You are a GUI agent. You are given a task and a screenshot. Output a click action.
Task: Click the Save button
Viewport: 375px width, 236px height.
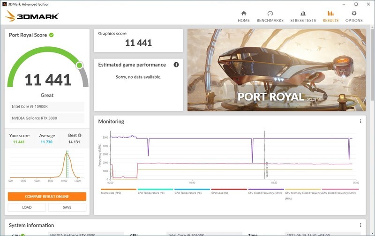(67, 207)
